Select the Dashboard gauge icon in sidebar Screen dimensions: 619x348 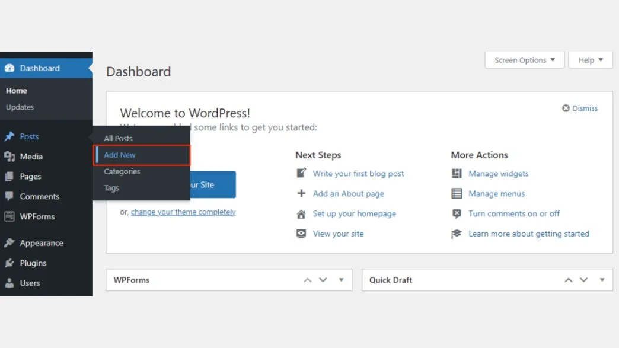(x=9, y=68)
